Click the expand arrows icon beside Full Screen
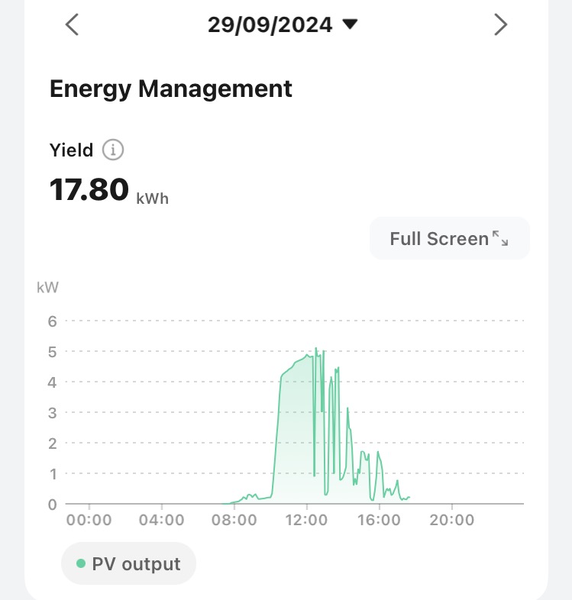 tap(500, 238)
